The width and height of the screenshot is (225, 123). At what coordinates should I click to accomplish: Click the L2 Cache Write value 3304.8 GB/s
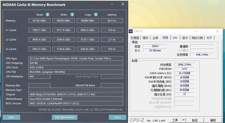point(64,40)
